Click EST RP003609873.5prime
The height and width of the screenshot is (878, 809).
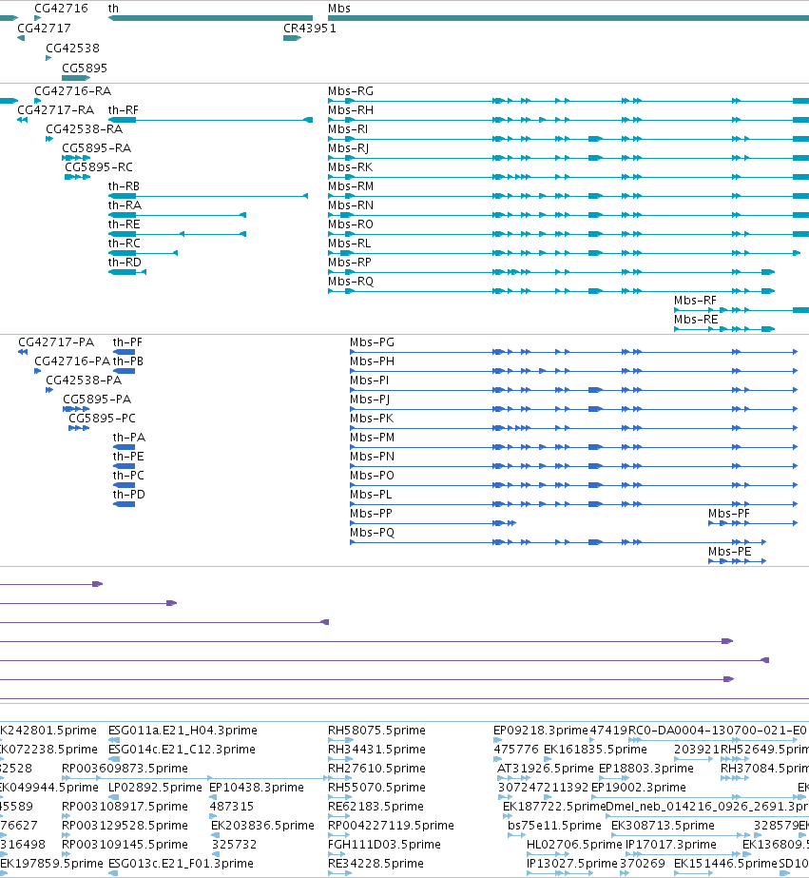tap(125, 769)
